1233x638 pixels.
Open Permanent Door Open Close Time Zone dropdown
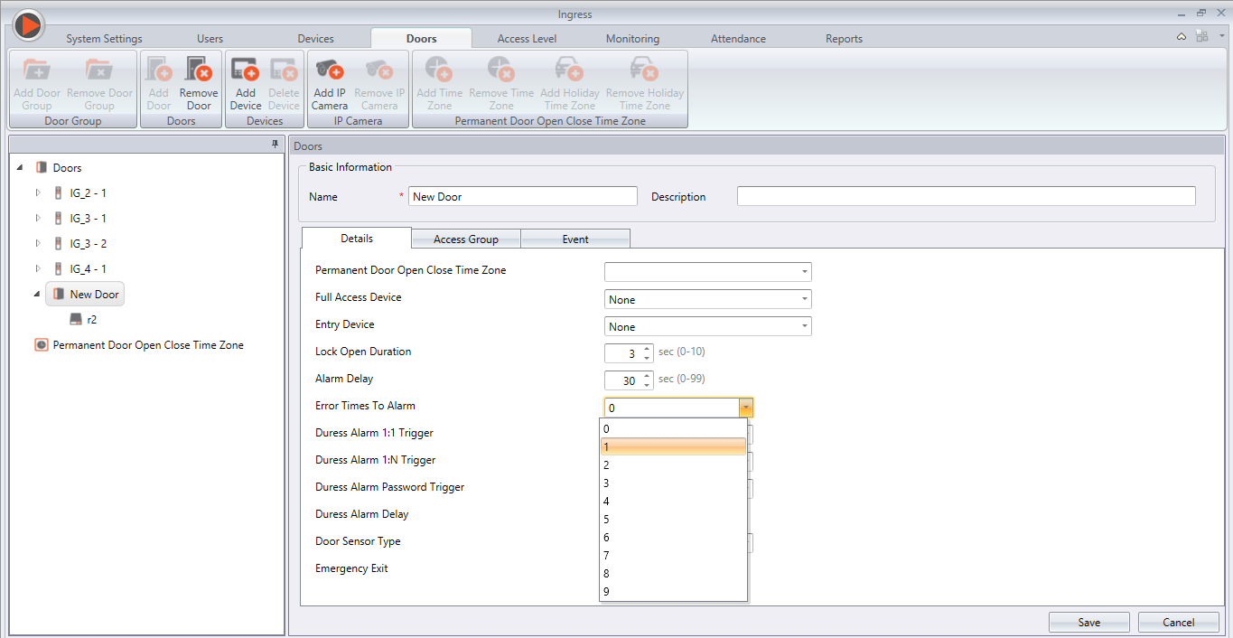coord(804,272)
